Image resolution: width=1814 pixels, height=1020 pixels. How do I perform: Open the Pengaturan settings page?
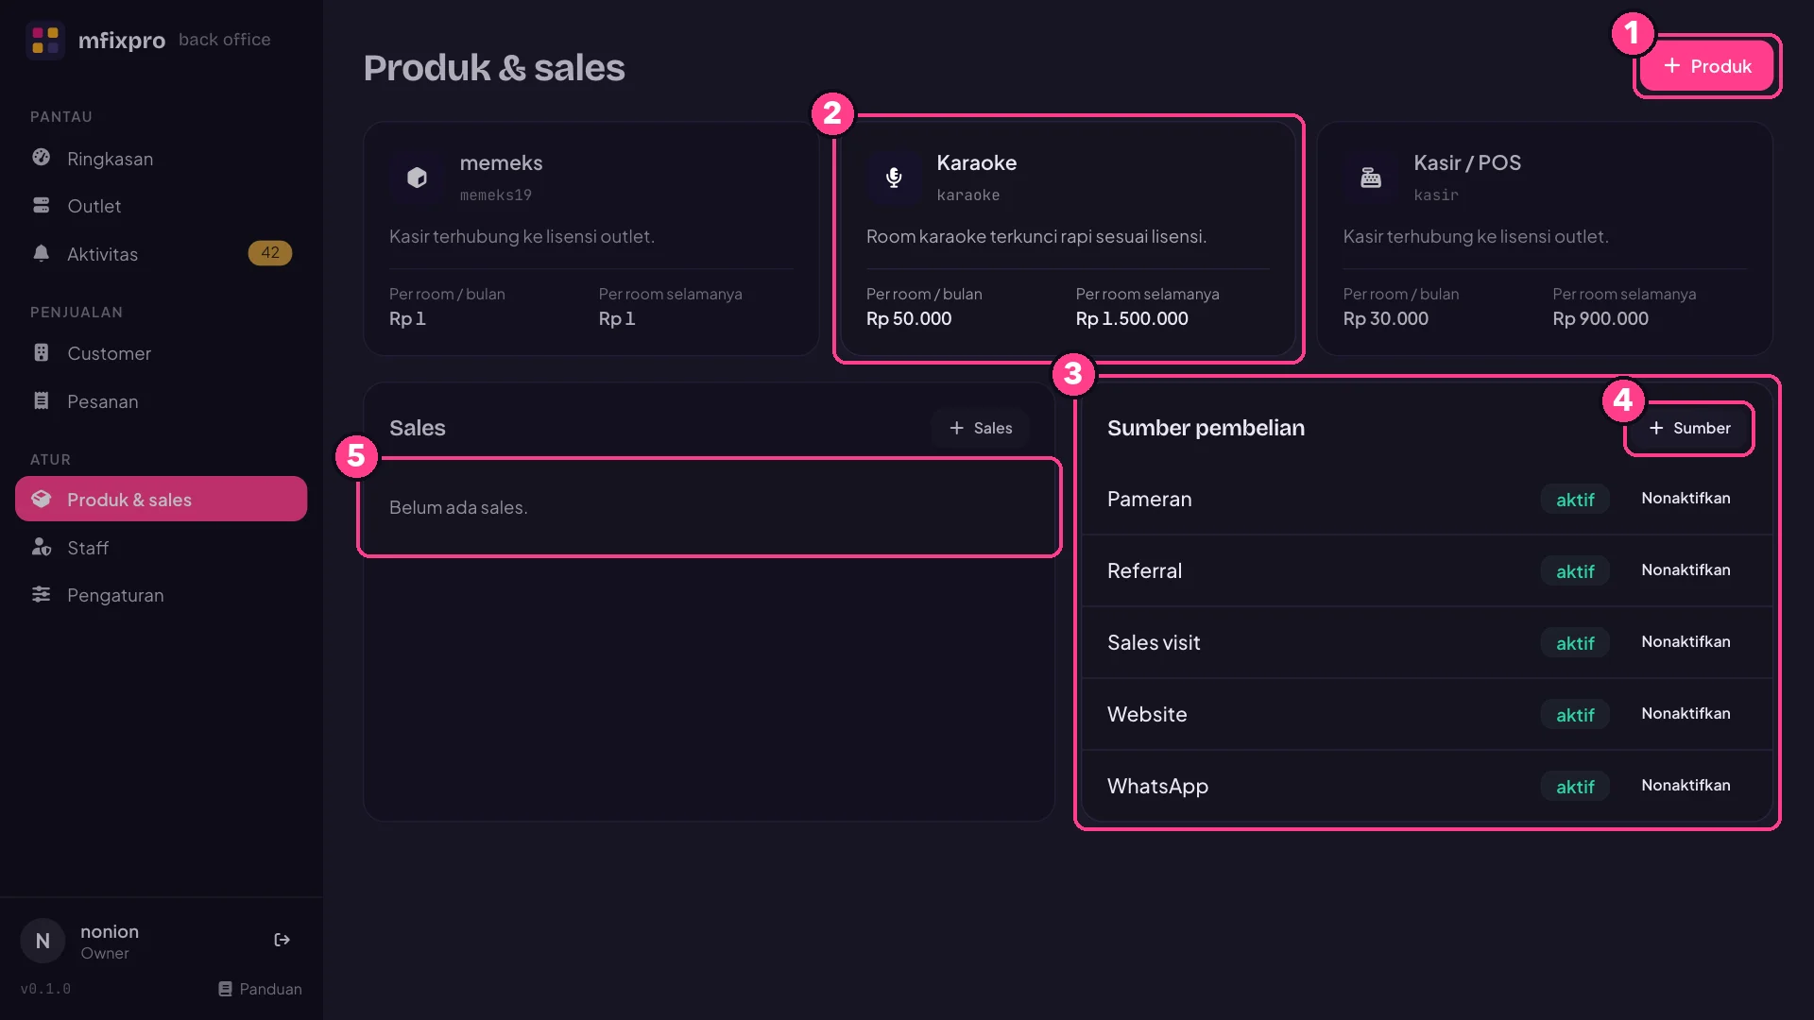coord(161,595)
